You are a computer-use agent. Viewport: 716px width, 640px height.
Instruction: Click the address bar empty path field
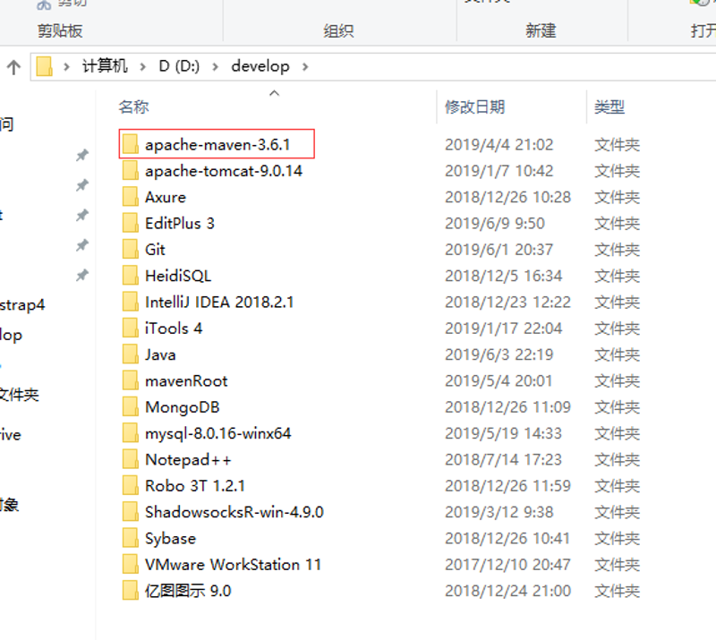[x=511, y=67]
